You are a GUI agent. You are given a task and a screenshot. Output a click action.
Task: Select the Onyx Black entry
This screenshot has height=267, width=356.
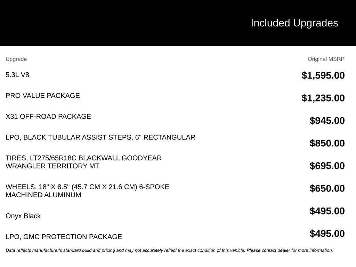click(x=23, y=216)
